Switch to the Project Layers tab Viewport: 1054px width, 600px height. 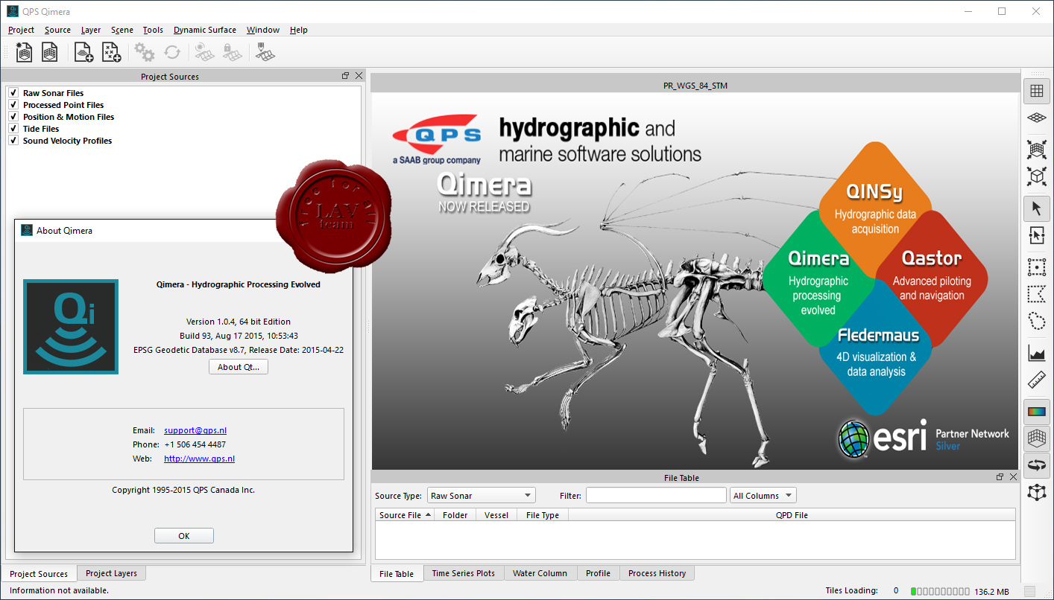point(111,573)
